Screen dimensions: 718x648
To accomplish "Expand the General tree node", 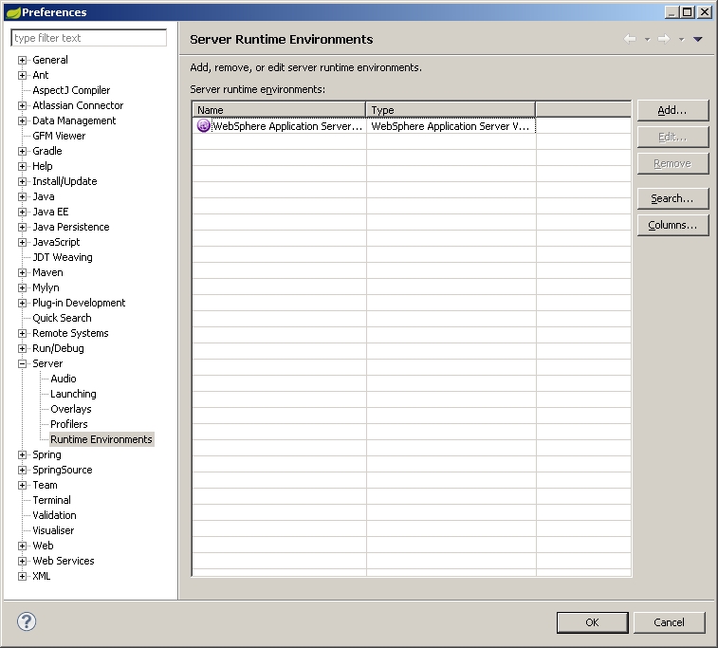I will pyautogui.click(x=22, y=60).
